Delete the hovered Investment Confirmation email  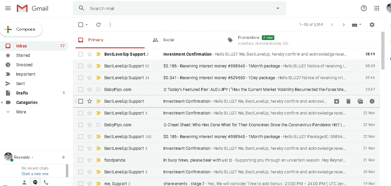(x=348, y=101)
